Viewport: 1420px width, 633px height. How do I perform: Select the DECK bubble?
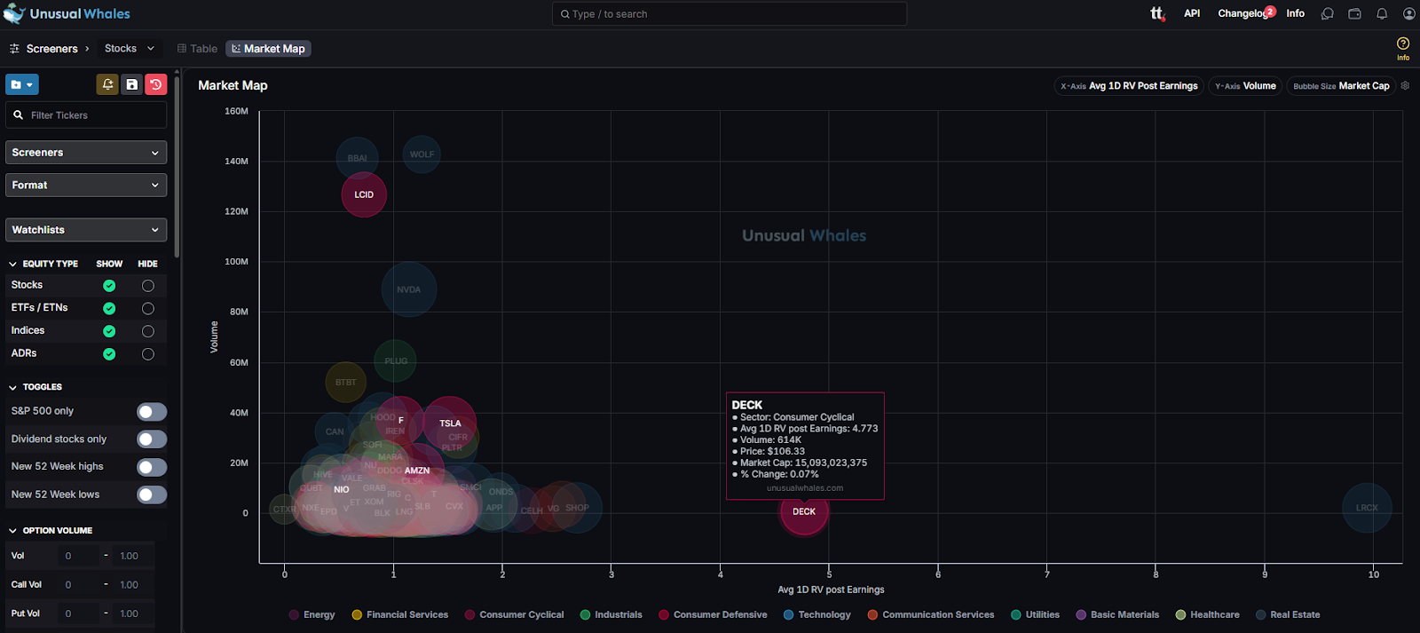(x=804, y=511)
